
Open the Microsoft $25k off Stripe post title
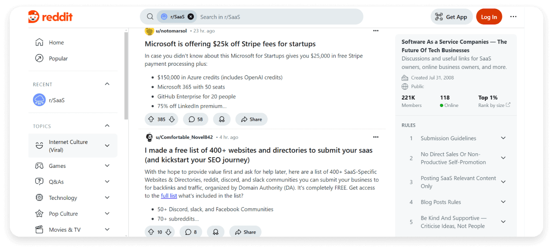point(230,44)
